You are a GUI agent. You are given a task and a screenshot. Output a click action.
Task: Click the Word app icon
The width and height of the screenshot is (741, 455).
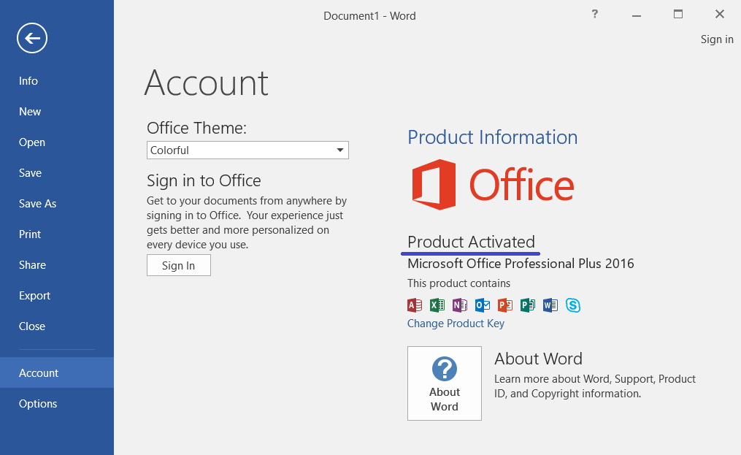click(550, 305)
